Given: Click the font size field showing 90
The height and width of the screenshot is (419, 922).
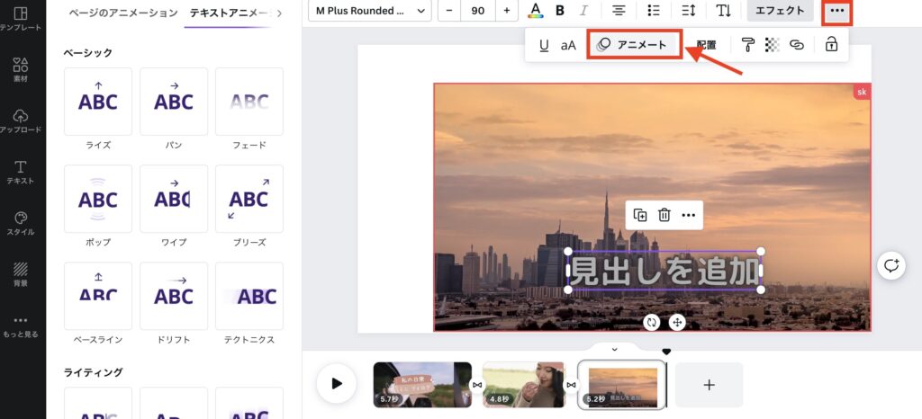Looking at the screenshot, I should click(478, 11).
